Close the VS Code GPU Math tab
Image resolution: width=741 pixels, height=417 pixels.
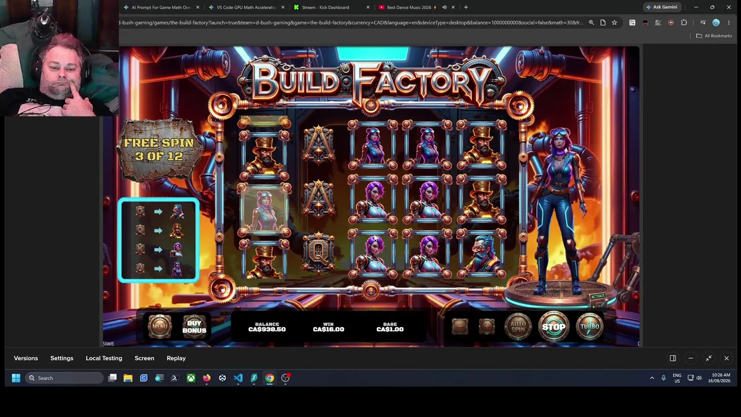coord(283,8)
